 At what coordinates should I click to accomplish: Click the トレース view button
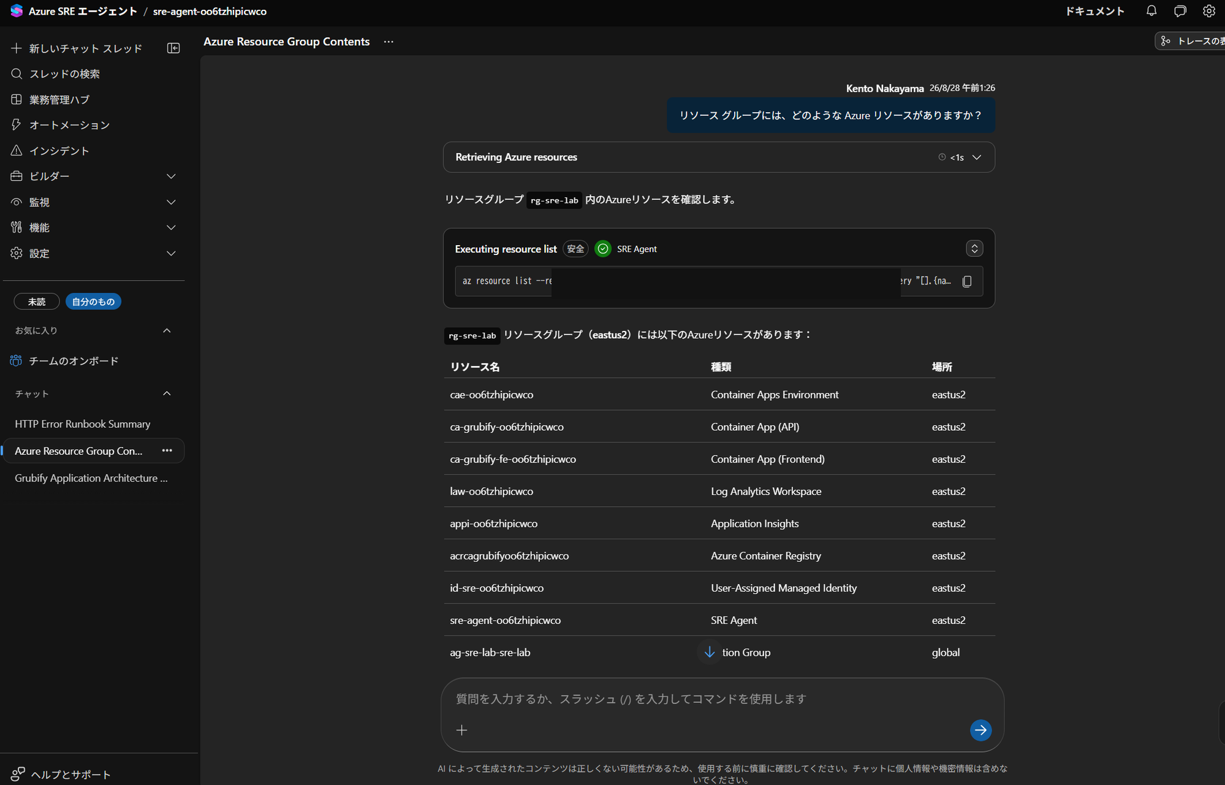(1190, 41)
